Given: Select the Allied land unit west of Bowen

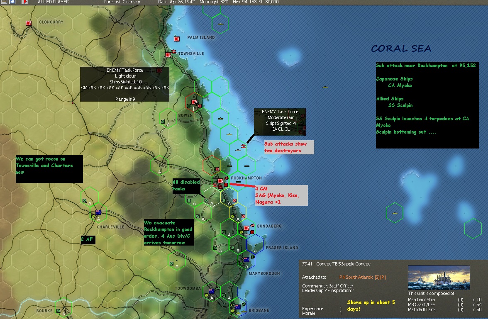Looking at the screenshot, I should [x=163, y=122].
